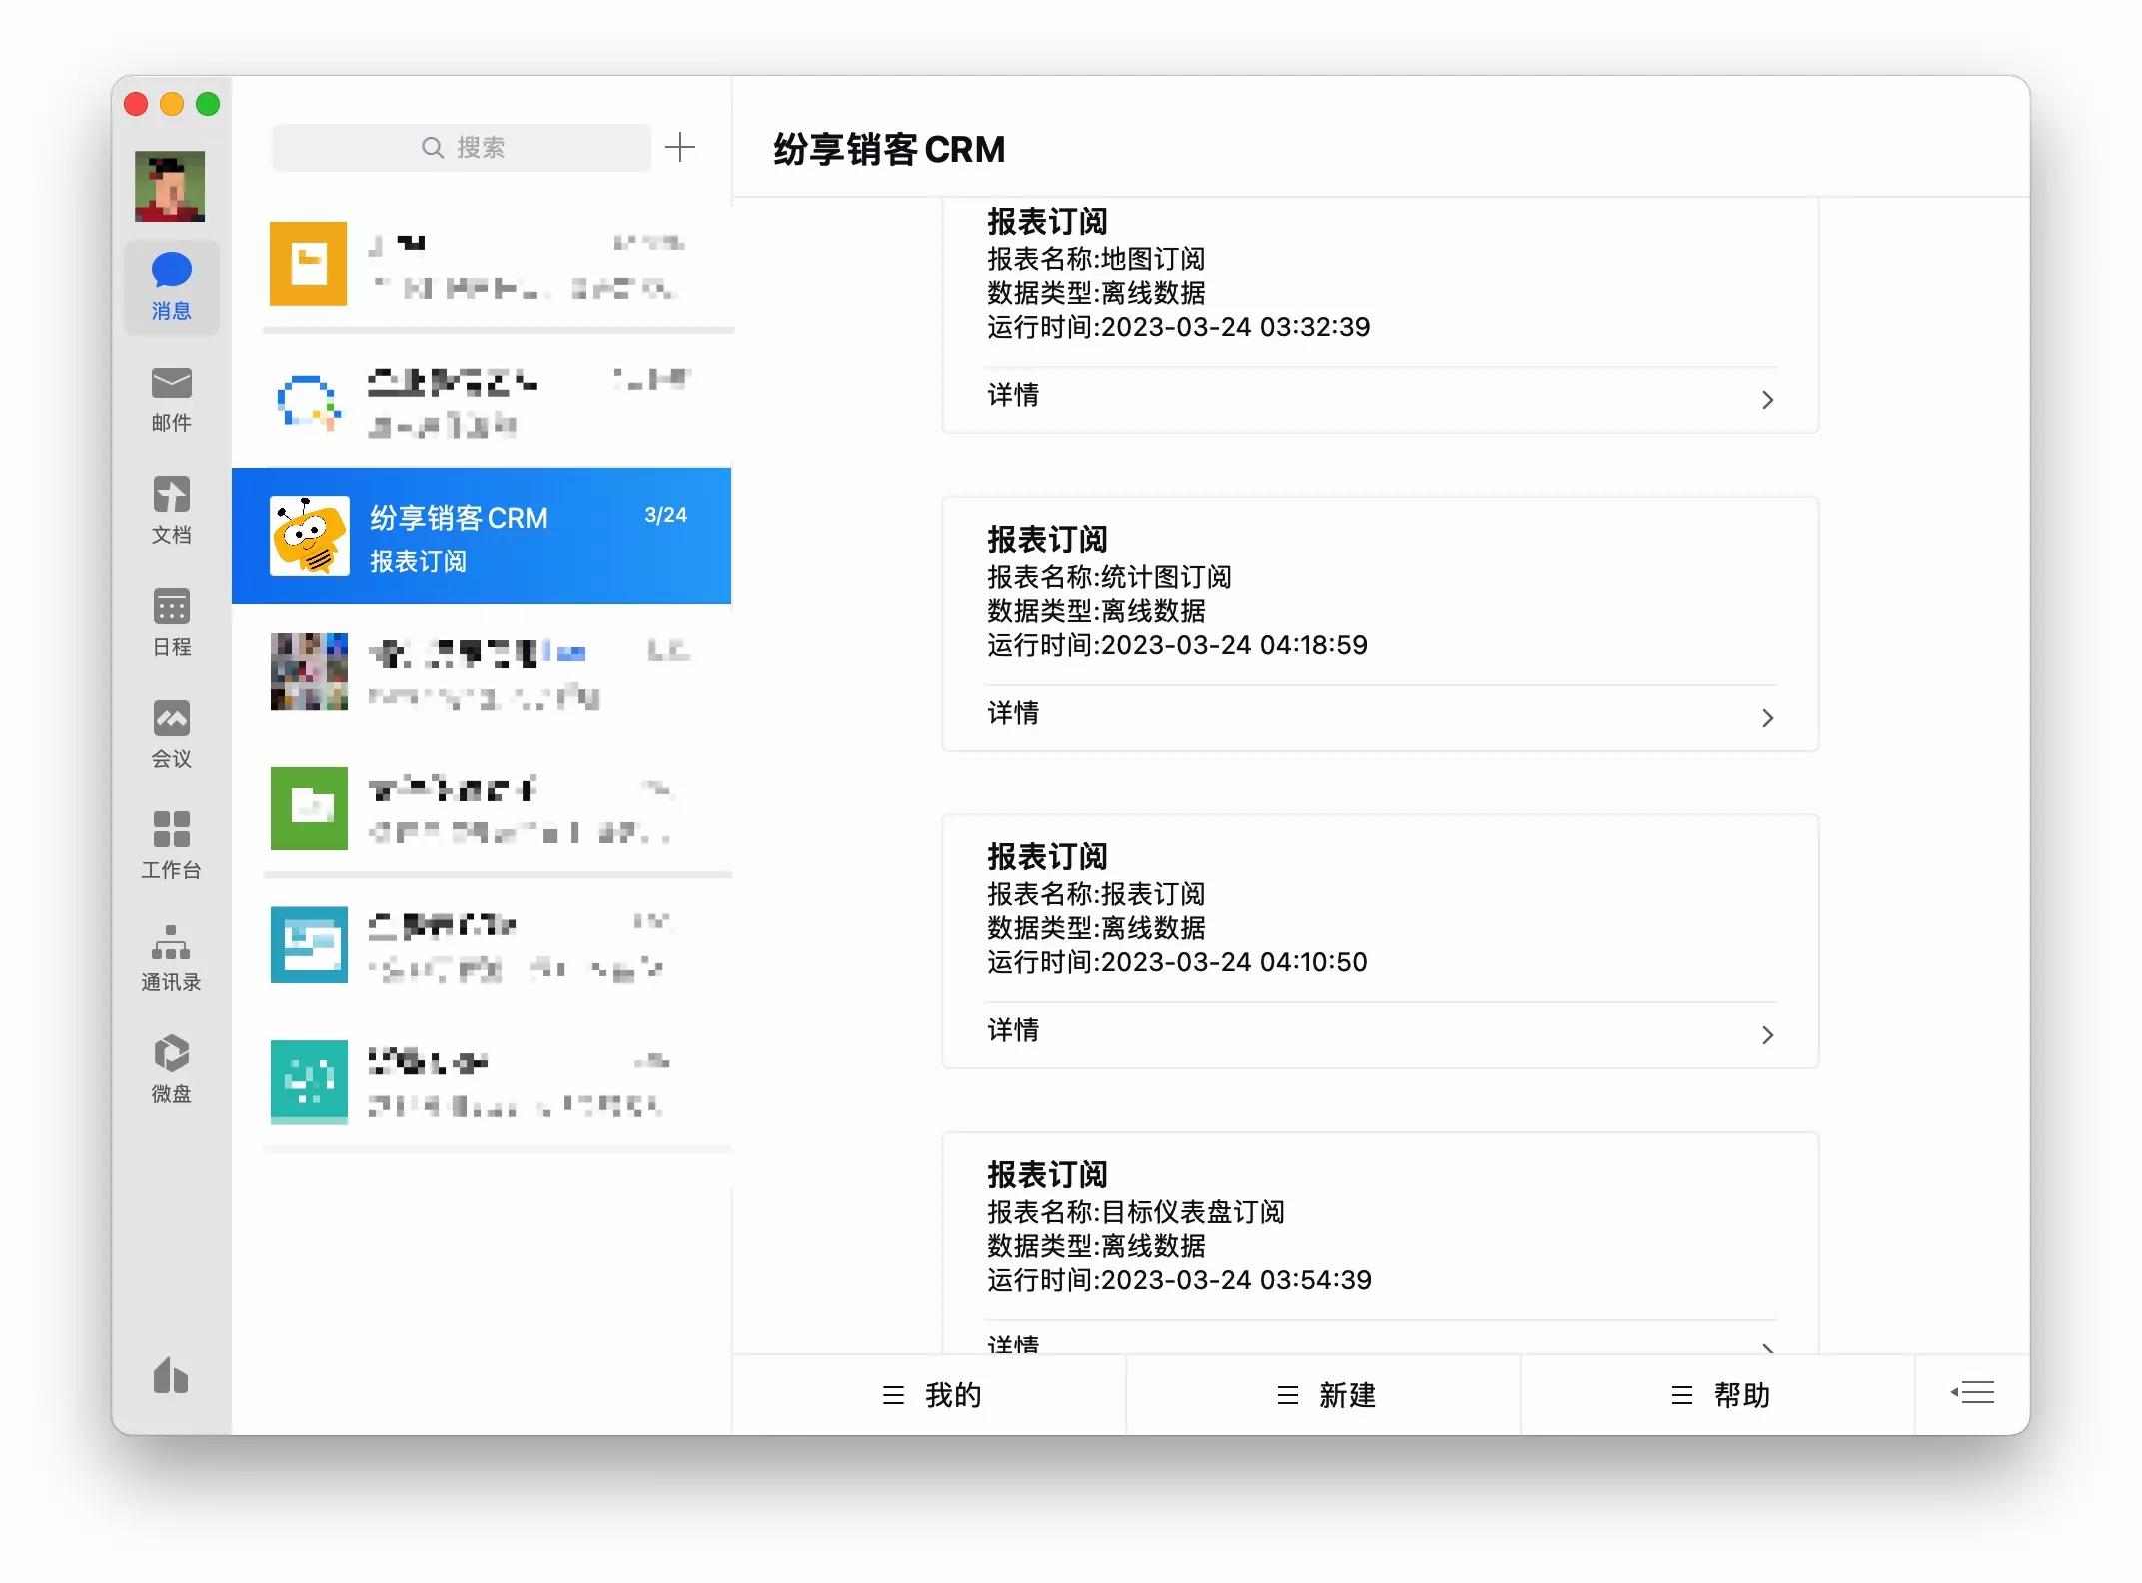Viewport: 2142px width, 1583px height.
Task: Click chevron arrow on 统计图订阅 card
Action: 1767,718
